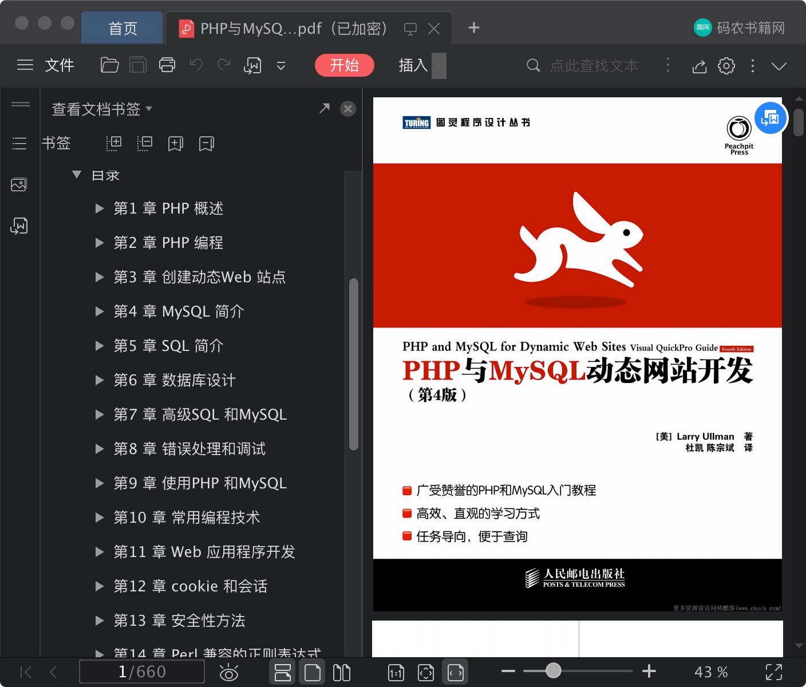Open quick access toolbar dropdown arrow
The height and width of the screenshot is (687, 806).
pos(281,66)
